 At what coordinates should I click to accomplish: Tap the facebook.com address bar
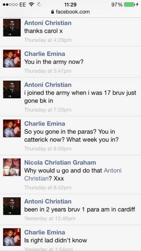point(70,12)
